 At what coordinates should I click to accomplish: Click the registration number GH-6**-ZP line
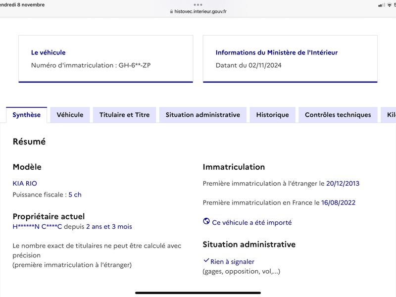pyautogui.click(x=91, y=65)
